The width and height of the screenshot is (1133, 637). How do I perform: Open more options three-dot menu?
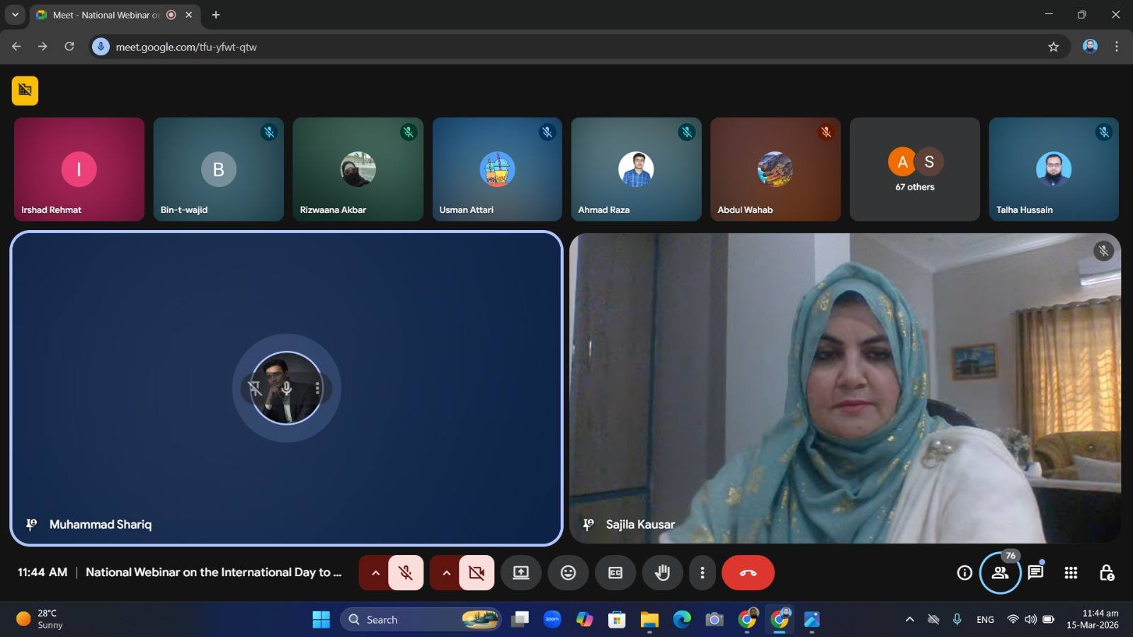(702, 573)
